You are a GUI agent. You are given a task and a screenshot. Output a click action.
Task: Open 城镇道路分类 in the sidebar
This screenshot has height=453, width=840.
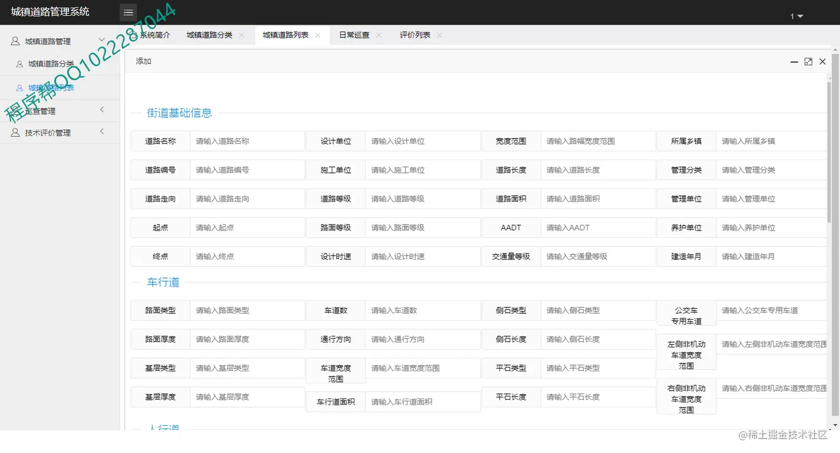51,64
